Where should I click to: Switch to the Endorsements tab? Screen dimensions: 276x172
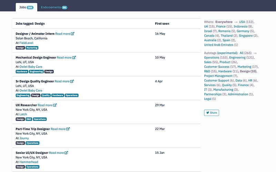pos(54,7)
